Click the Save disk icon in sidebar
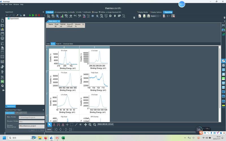Image resolution: width=226 pixels, height=141 pixels. (x=2, y=34)
